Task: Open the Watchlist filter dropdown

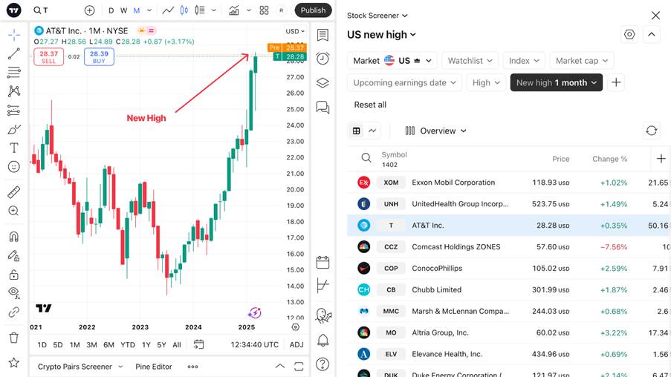Action: tap(470, 61)
